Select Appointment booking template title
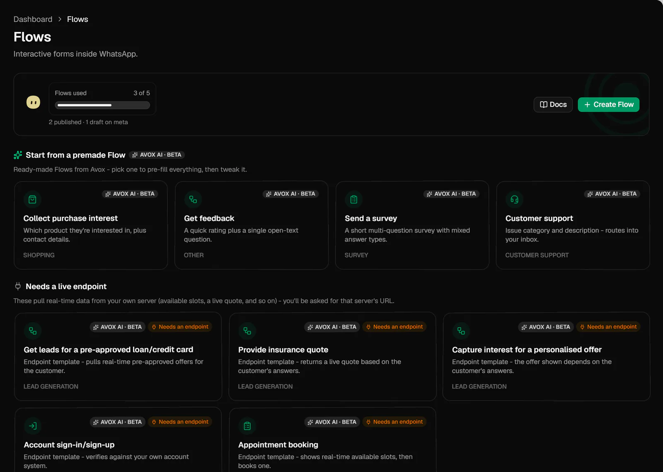 click(x=278, y=445)
